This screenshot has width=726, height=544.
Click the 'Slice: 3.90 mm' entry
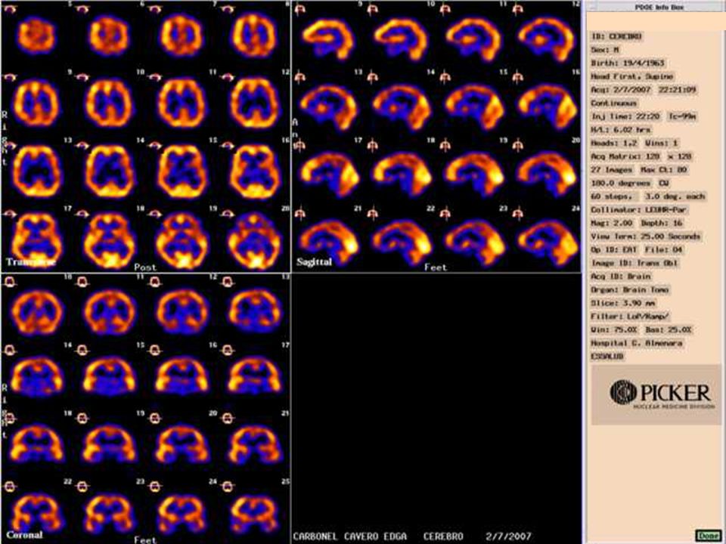[622, 304]
